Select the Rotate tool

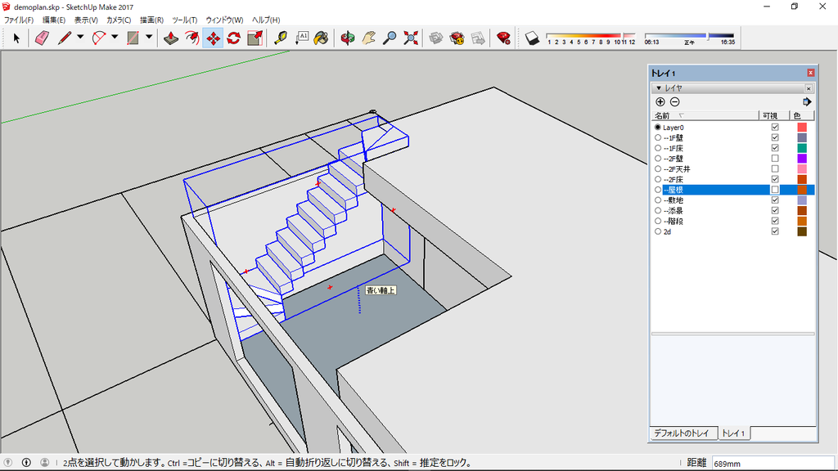click(233, 38)
